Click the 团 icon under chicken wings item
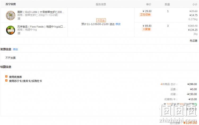This screenshot has width=199, height=125. [x=19, y=33]
